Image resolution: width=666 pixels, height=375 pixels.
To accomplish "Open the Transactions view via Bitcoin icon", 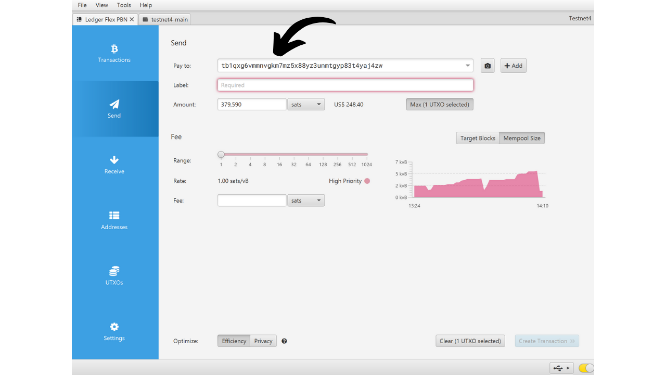I will tap(114, 49).
